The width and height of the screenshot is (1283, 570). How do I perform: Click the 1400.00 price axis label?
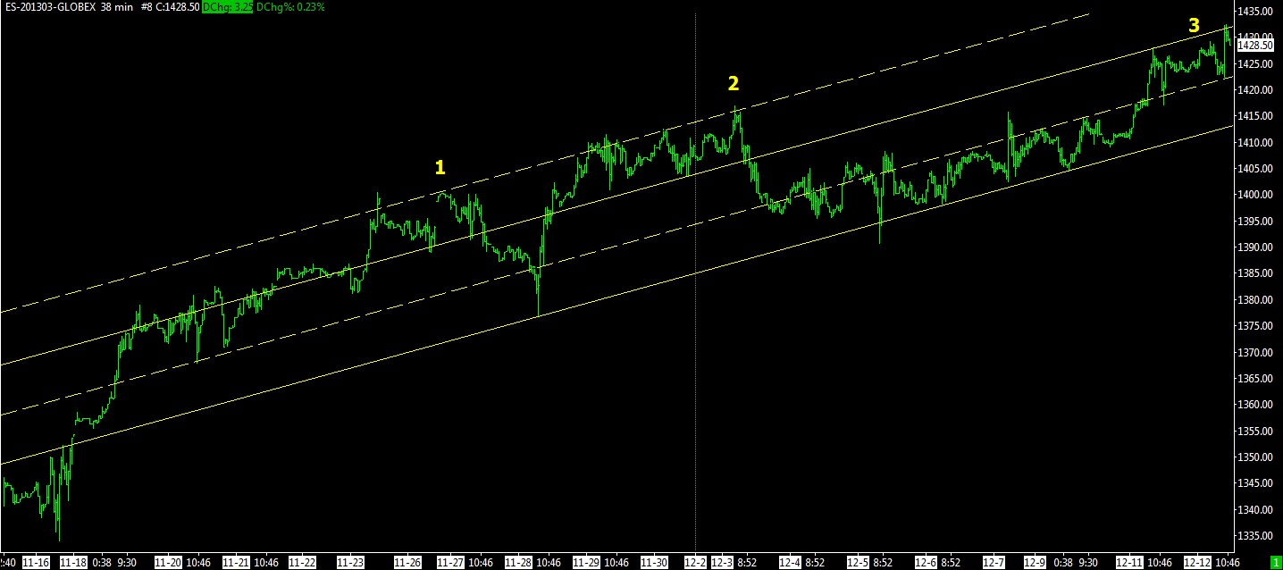pyautogui.click(x=1259, y=195)
